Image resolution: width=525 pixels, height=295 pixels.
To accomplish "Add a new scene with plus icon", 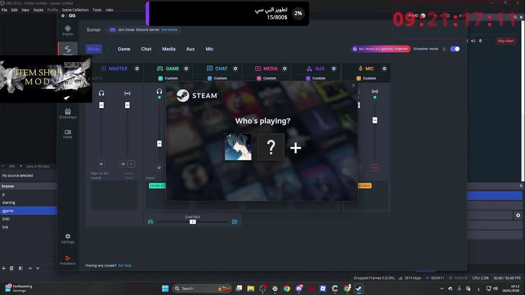I will [x=4, y=268].
